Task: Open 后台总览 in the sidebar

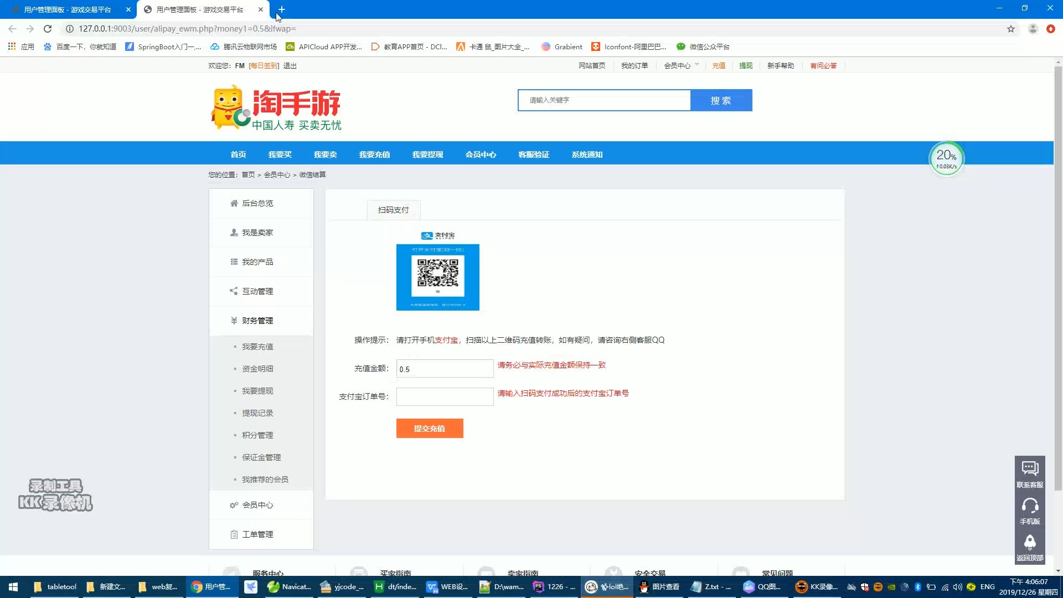Action: tap(261, 203)
